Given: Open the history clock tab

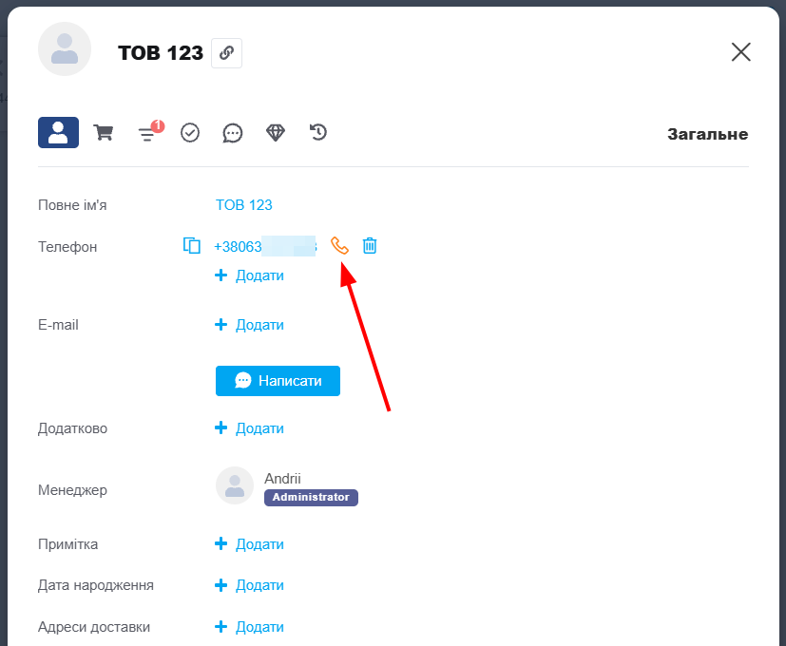Looking at the screenshot, I should click(318, 133).
